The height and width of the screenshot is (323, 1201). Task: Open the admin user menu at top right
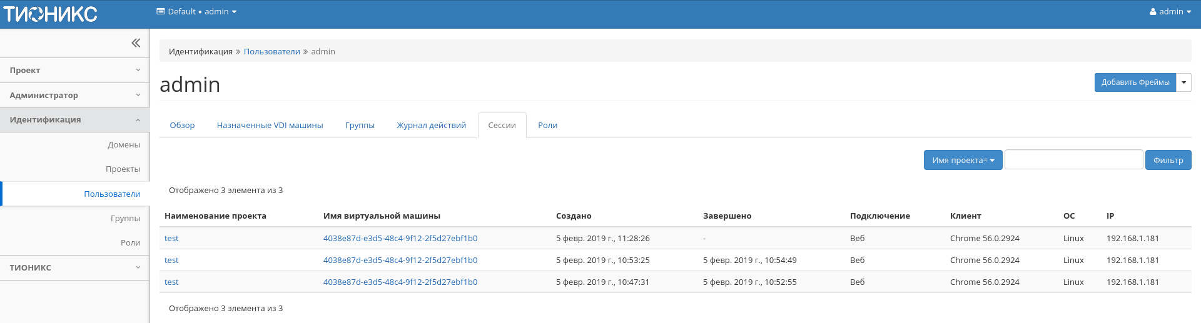(1170, 12)
